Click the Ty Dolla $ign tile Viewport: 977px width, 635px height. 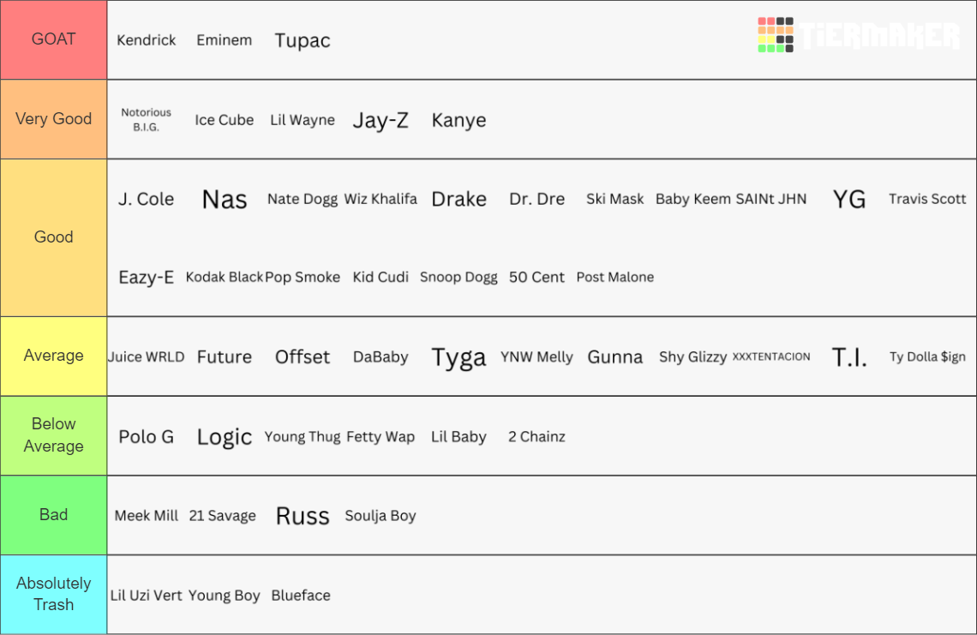927,357
